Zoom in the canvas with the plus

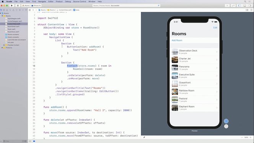point(251,137)
